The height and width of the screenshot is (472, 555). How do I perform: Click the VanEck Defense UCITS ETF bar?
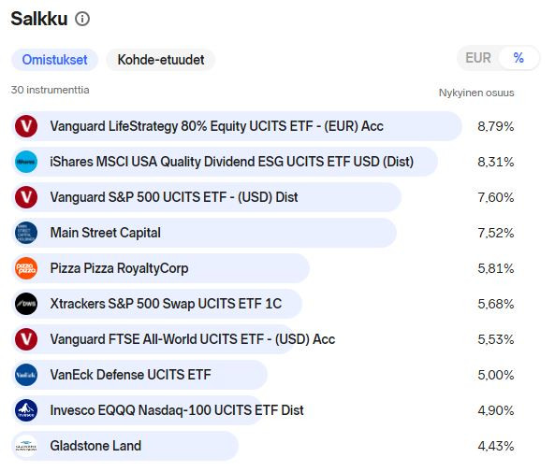tap(139, 375)
